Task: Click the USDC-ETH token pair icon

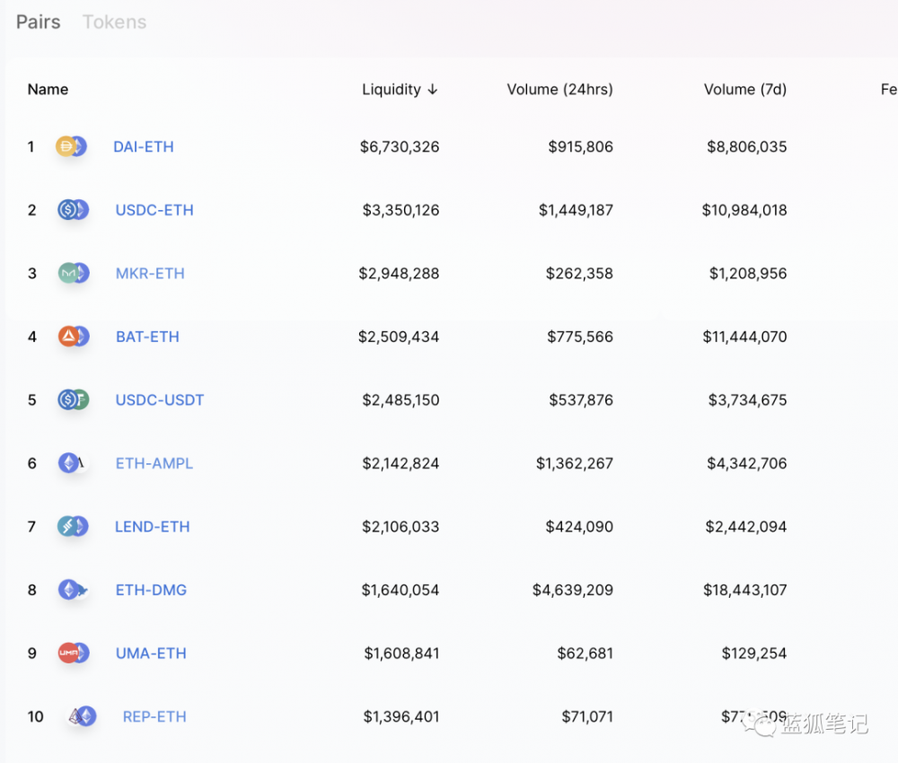Action: click(73, 210)
